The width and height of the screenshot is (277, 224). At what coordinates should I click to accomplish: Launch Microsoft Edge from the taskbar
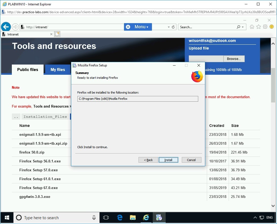point(119,218)
